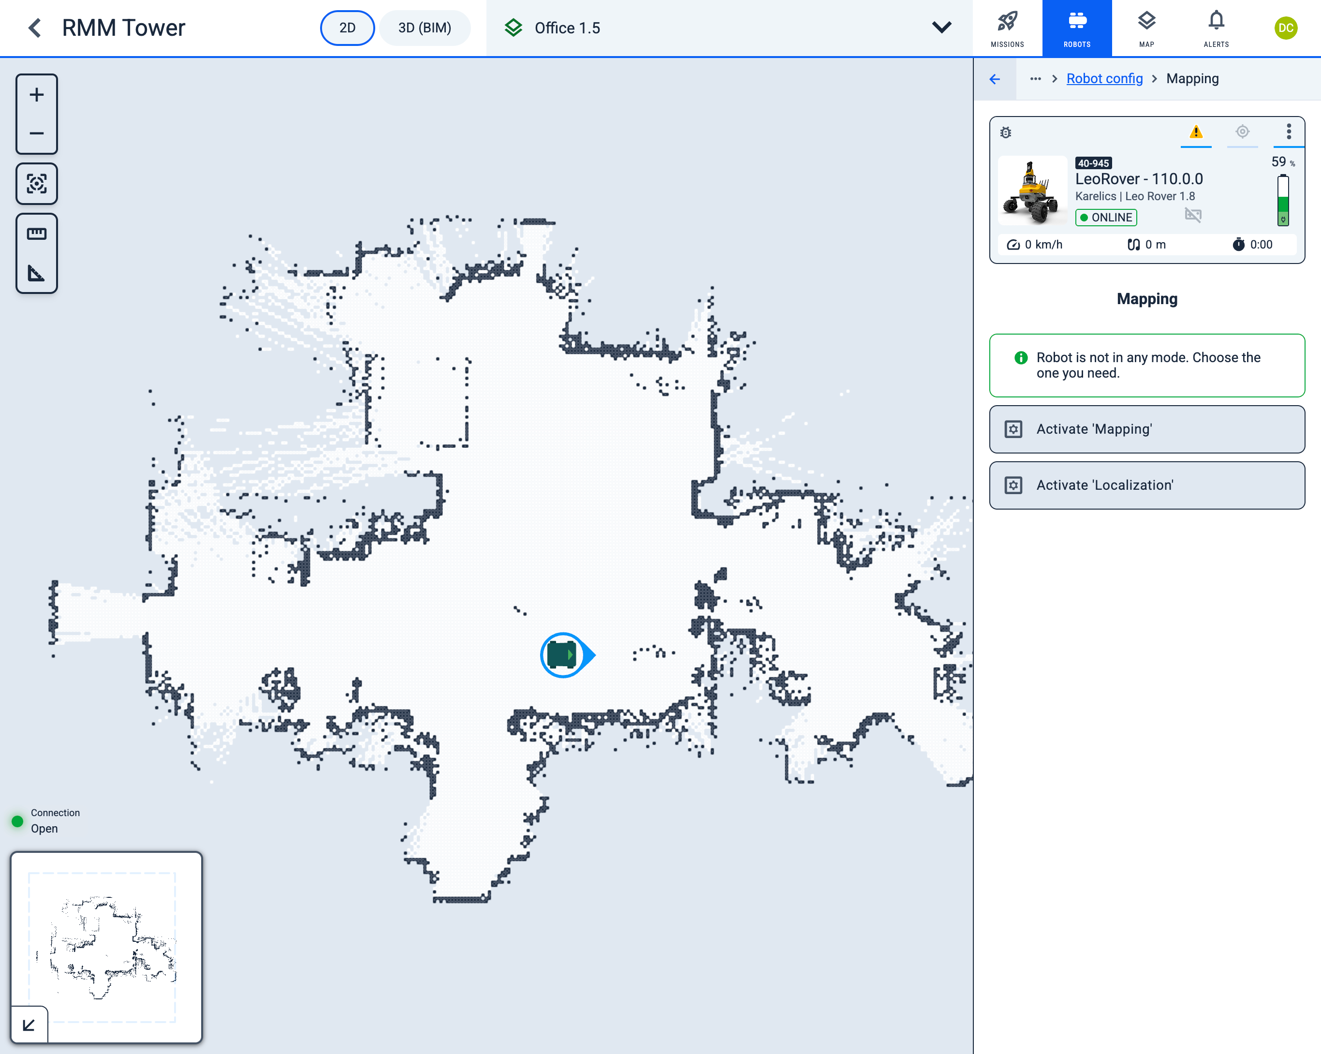Click the Karelics | Leo Rover 1.8 text
Viewport: 1321px width, 1054px height.
point(1135,197)
